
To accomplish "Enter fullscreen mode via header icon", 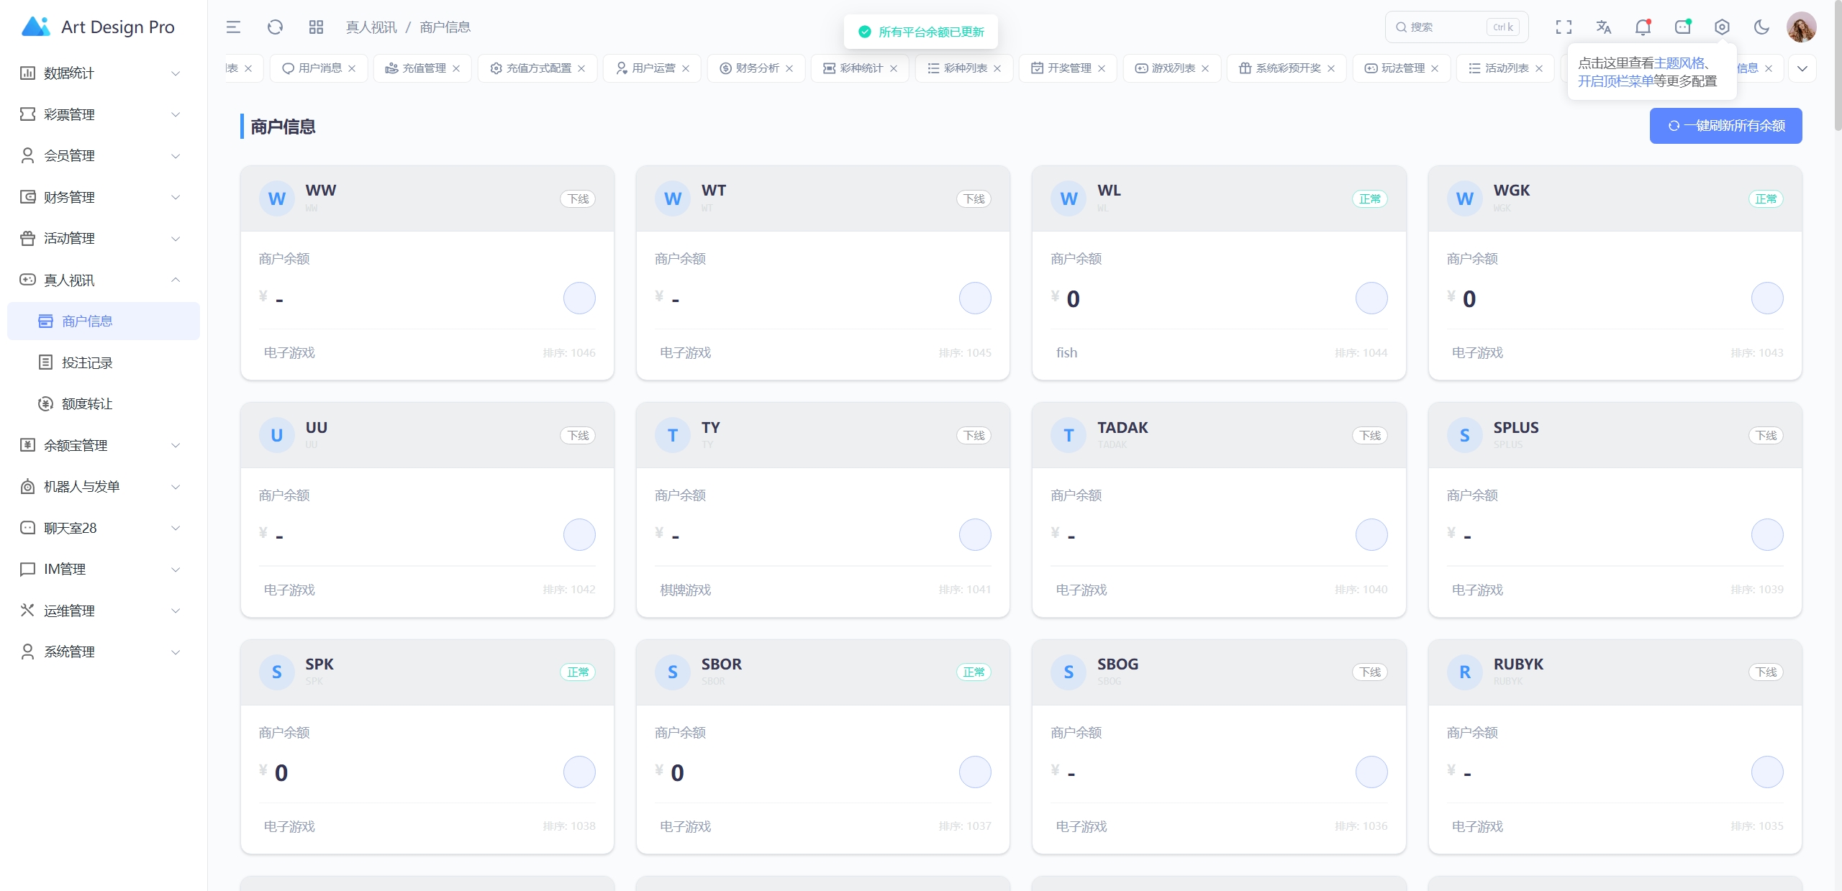I will [1564, 27].
